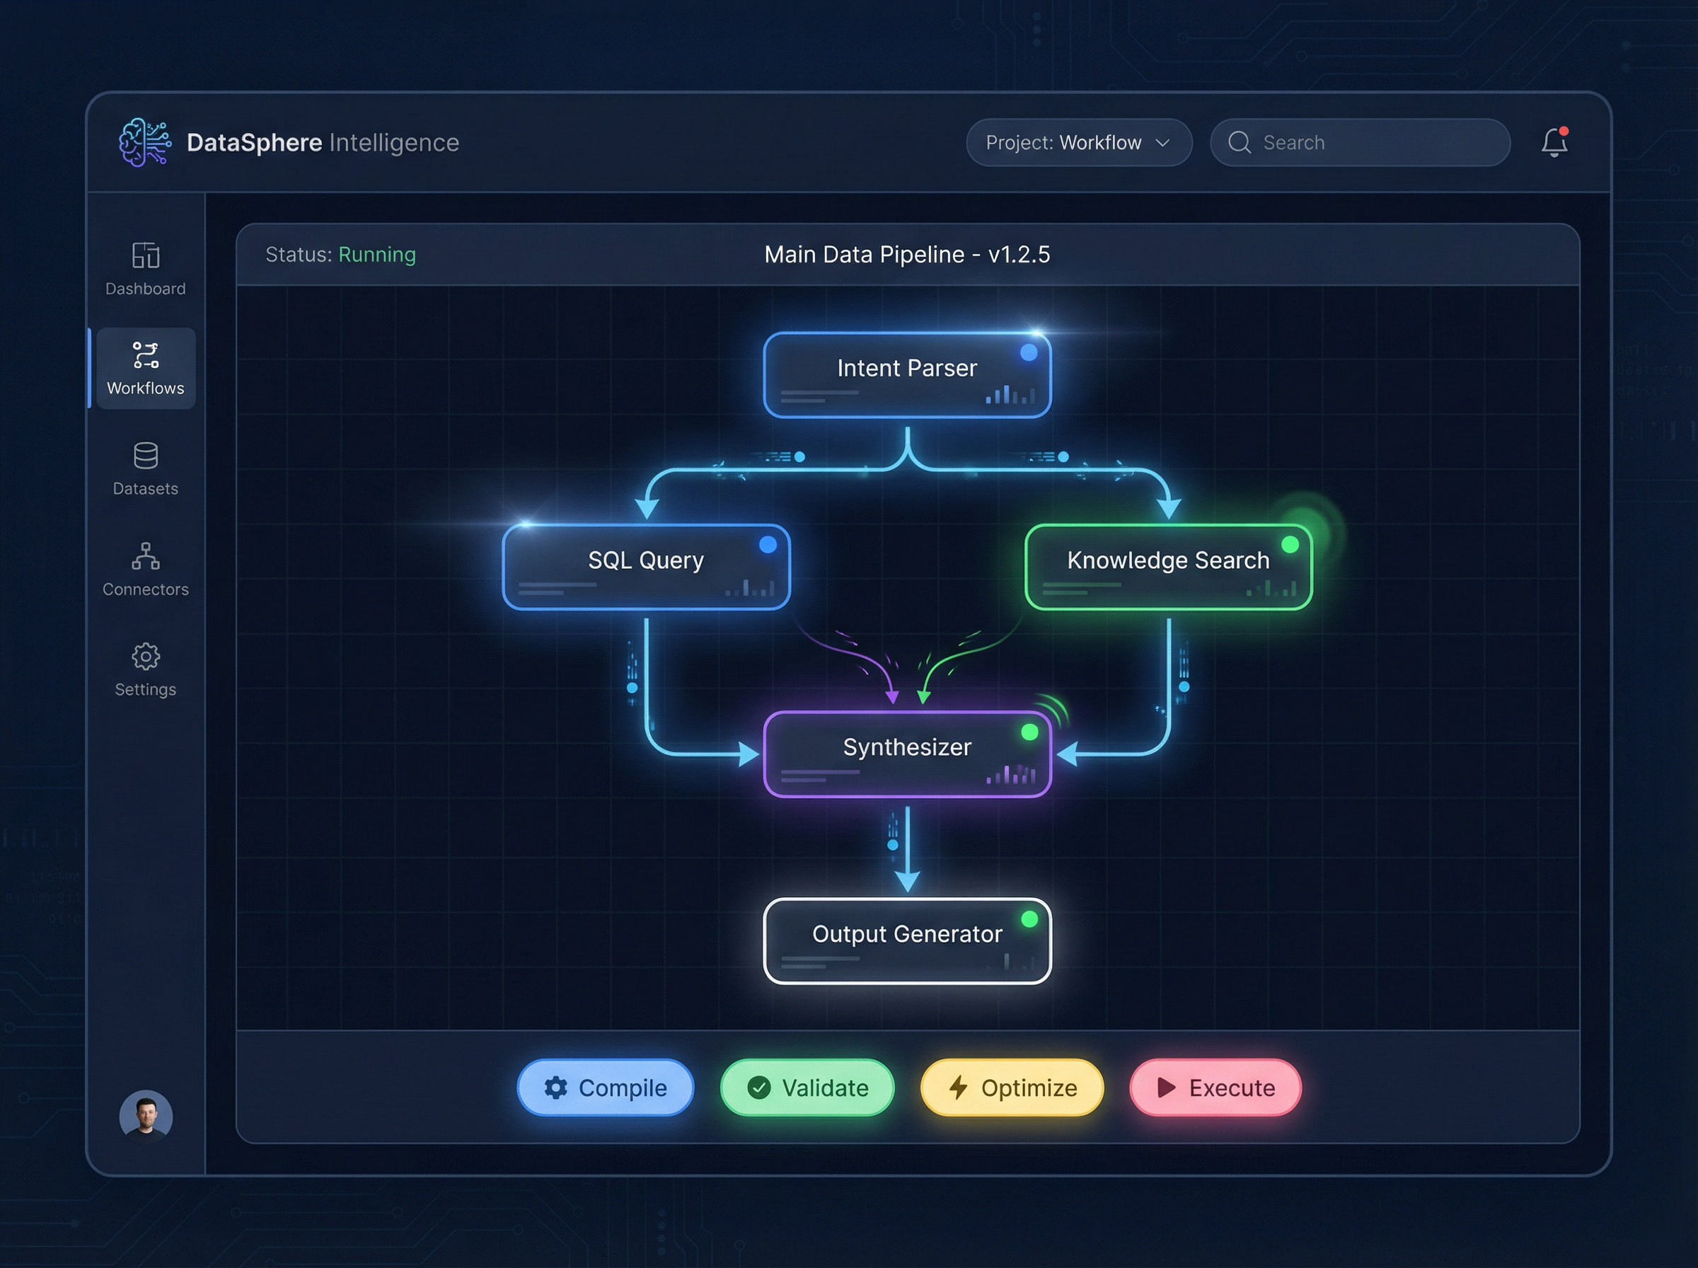Toggle the Knowledge Search node status indicator

1290,543
